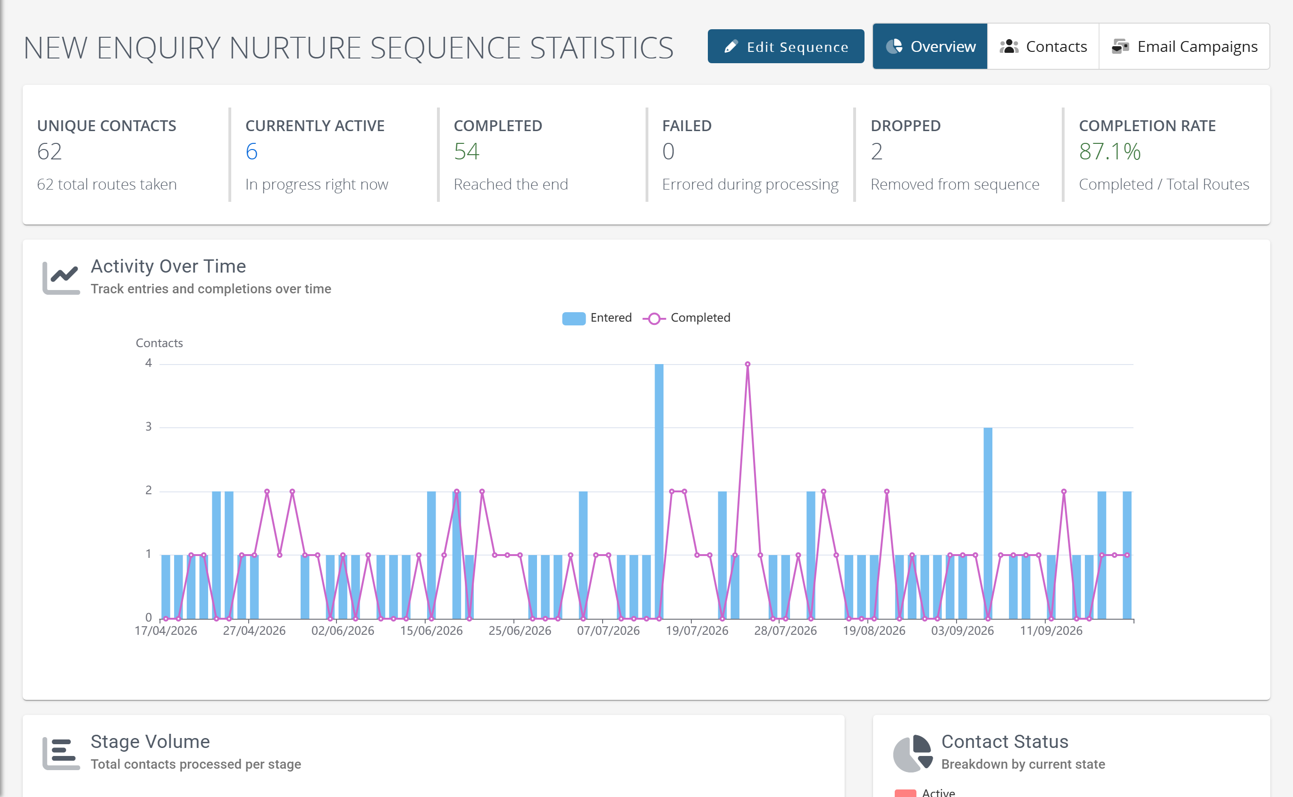Click 'Breakdown by current state' subtitle
This screenshot has width=1293, height=797.
tap(1023, 764)
